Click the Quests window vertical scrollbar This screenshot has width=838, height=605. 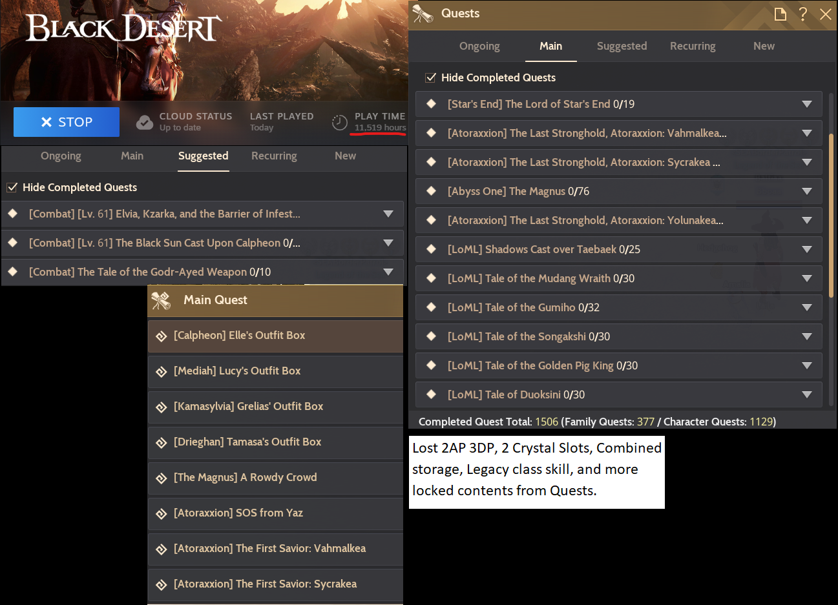click(x=832, y=214)
